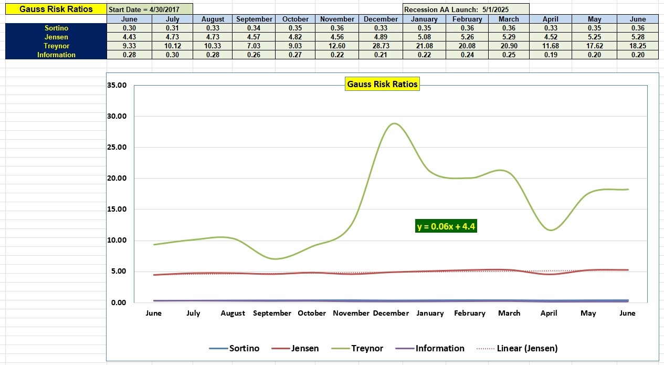Select Treynor cell with value 21.08

pos(424,46)
